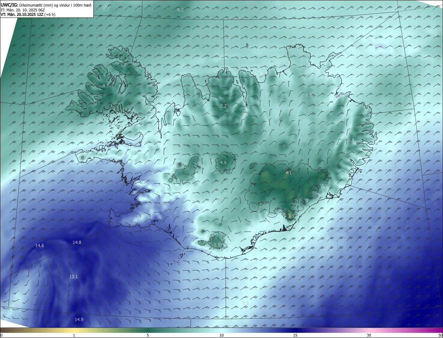Click the color scale label 50
This screenshot has height=338, width=443.
pyautogui.click(x=440, y=335)
